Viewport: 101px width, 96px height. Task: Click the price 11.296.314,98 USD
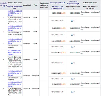coord(58,73)
